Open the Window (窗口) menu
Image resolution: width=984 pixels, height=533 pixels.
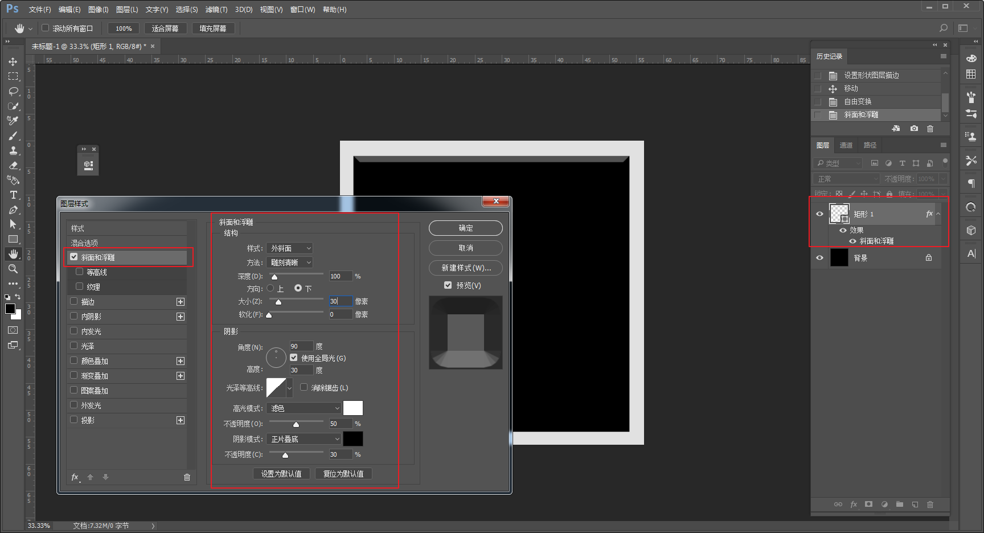click(x=302, y=10)
